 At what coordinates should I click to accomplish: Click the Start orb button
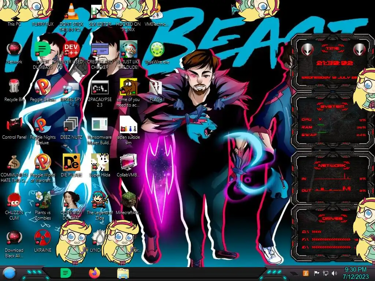pyautogui.click(x=9, y=273)
